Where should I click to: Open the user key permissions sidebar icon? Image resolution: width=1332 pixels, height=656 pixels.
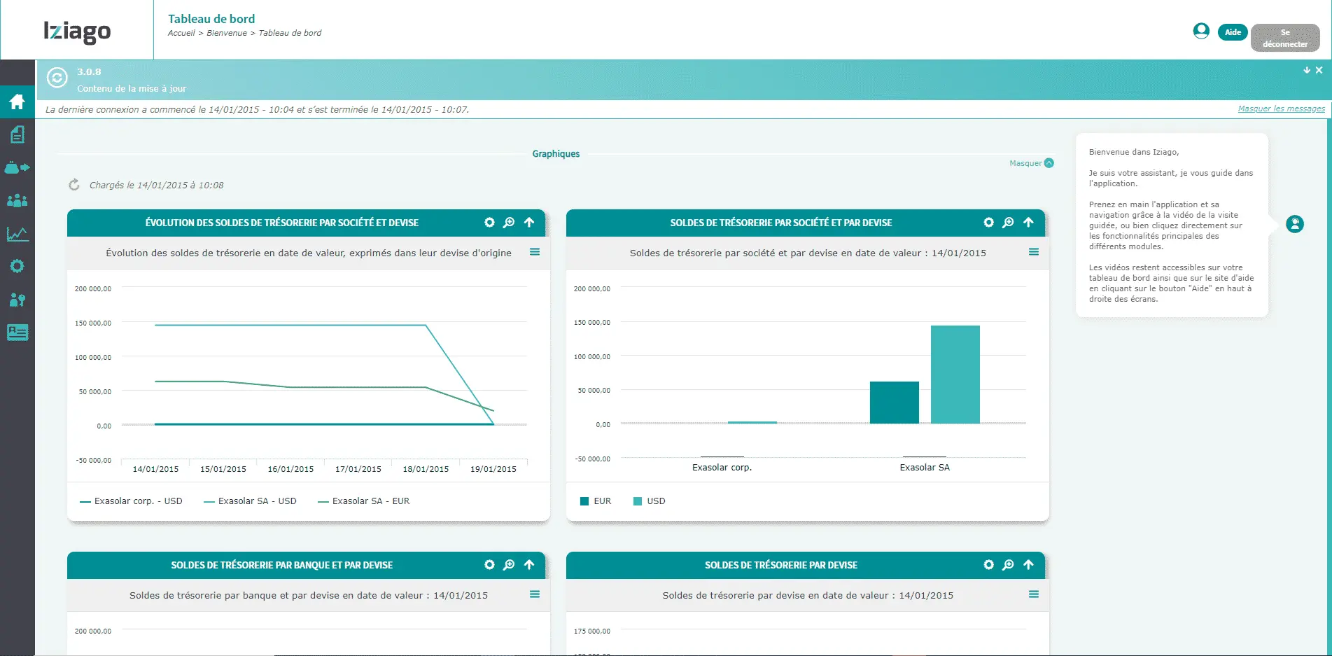pyautogui.click(x=17, y=300)
